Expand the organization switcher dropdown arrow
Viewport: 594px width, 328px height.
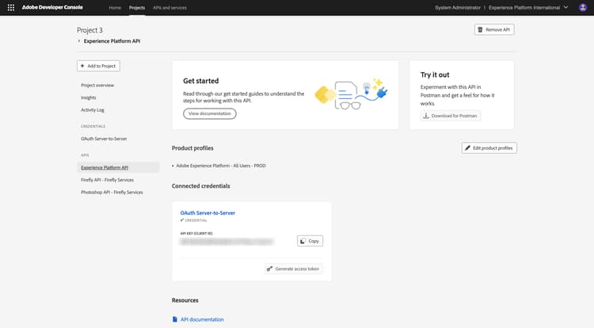click(x=565, y=8)
